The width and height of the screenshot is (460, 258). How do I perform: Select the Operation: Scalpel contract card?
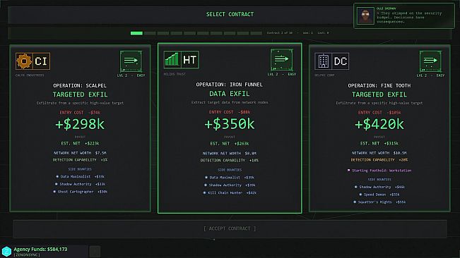pyautogui.click(x=80, y=128)
